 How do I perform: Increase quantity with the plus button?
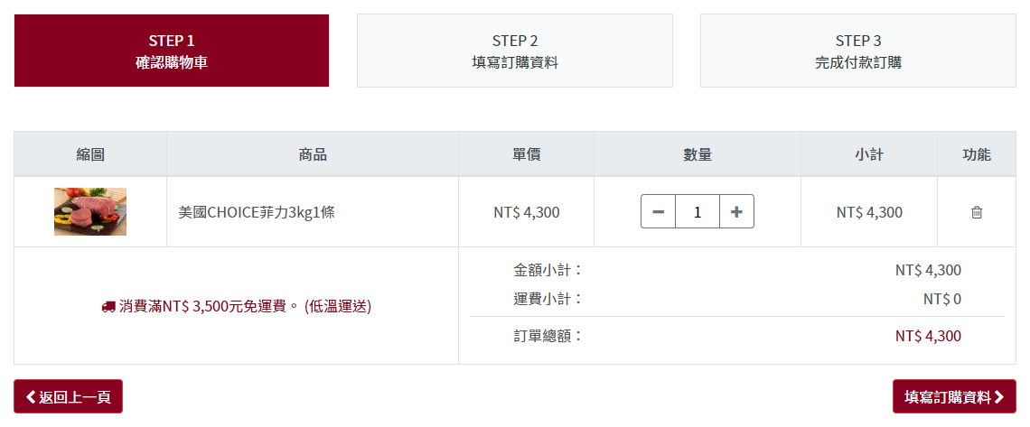coord(736,212)
